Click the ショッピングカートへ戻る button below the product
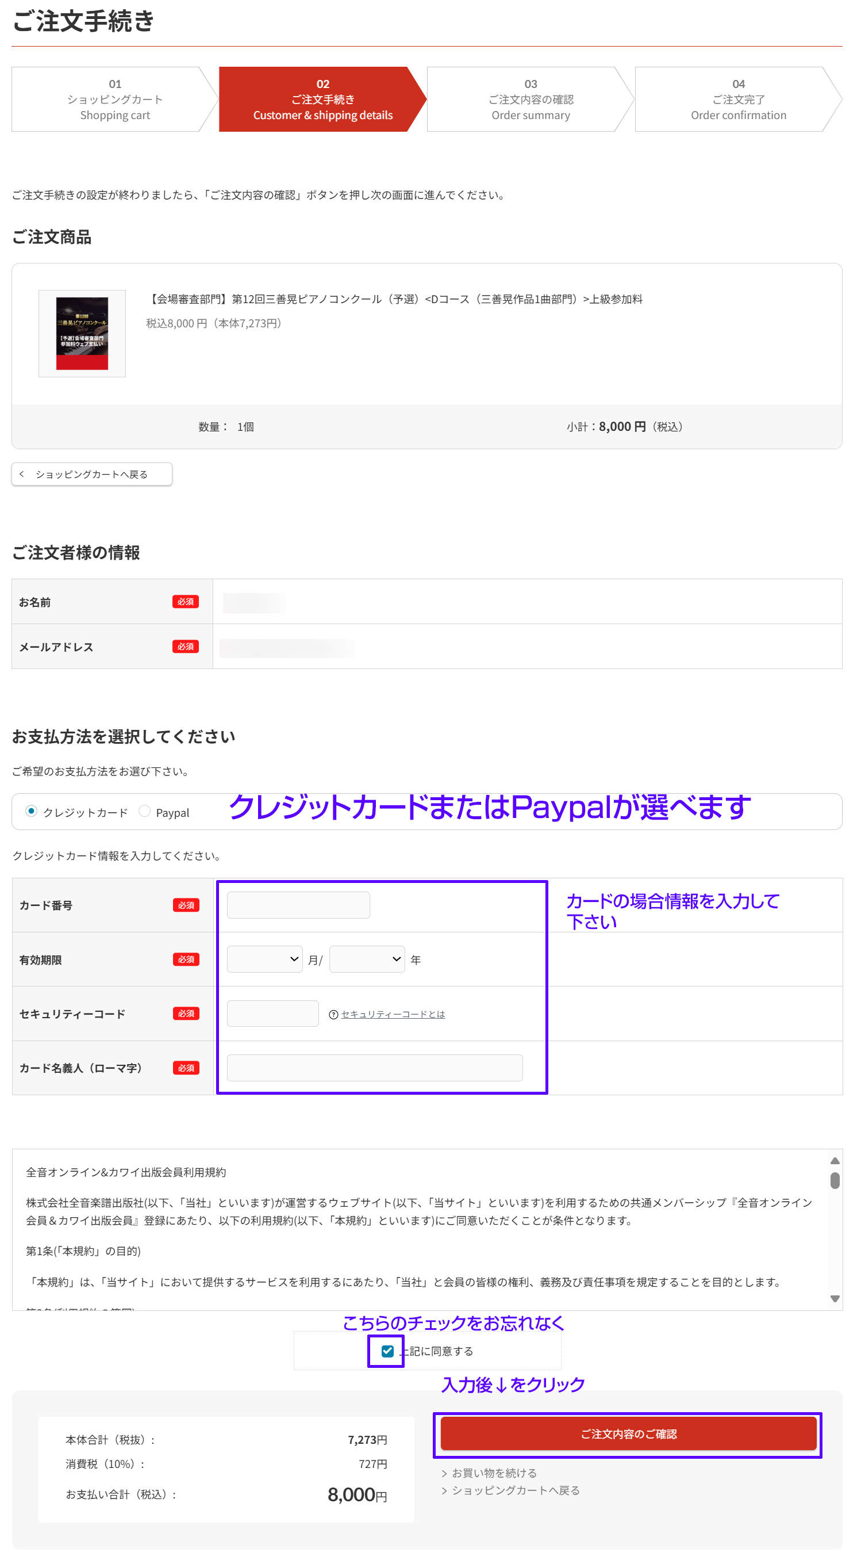This screenshot has height=1560, width=861. click(x=92, y=474)
